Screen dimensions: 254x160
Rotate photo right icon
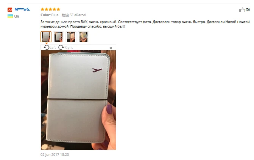point(61,48)
